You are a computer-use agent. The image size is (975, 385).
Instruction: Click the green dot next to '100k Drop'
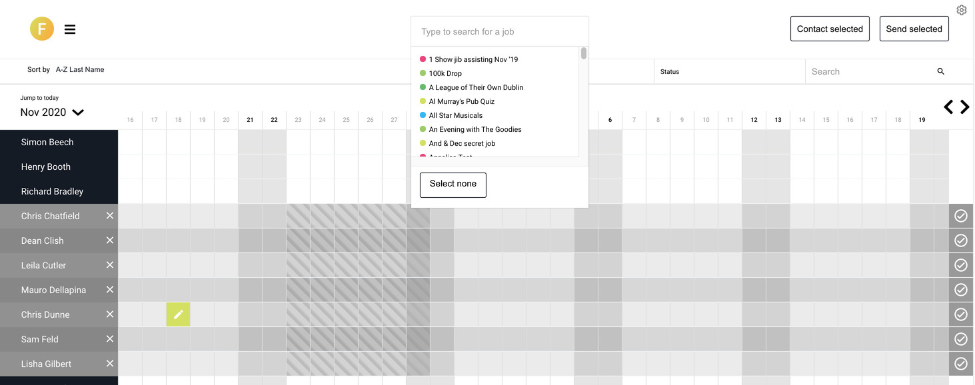tap(423, 73)
